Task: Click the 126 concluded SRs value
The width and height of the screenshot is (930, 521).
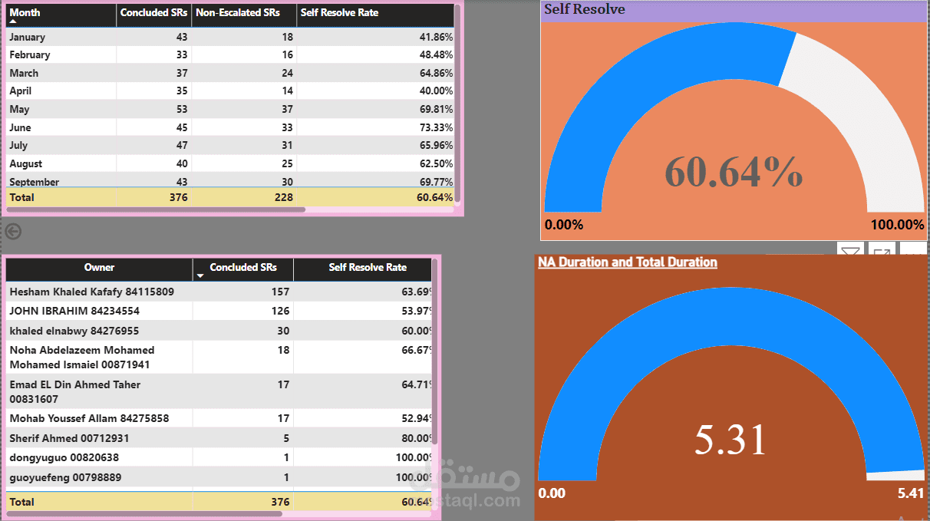Action: point(280,311)
